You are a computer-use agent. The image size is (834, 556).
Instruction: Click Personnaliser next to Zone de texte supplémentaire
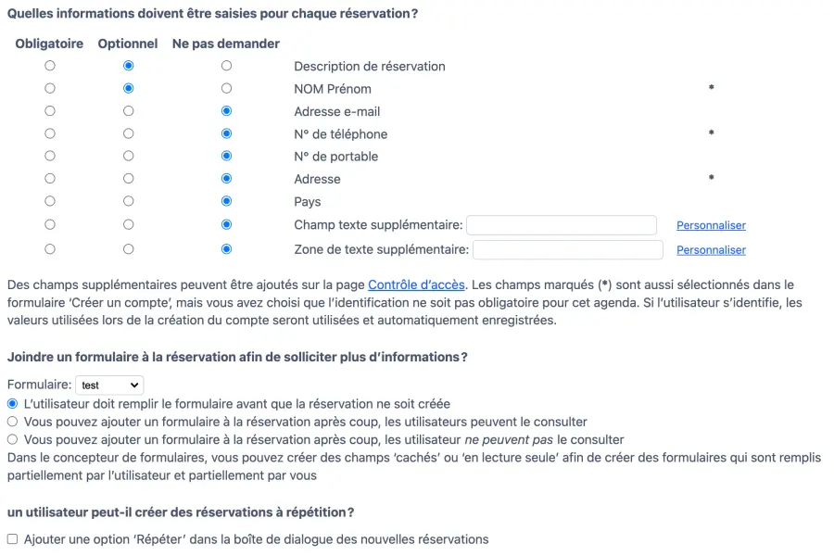tap(711, 250)
